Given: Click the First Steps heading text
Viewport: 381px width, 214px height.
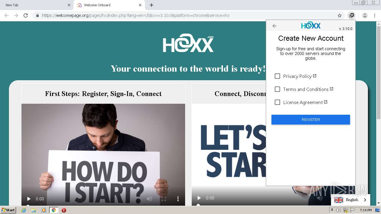Looking at the screenshot, I should point(103,94).
